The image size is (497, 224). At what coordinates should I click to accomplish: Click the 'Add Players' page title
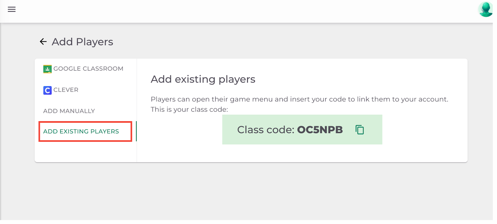82,42
